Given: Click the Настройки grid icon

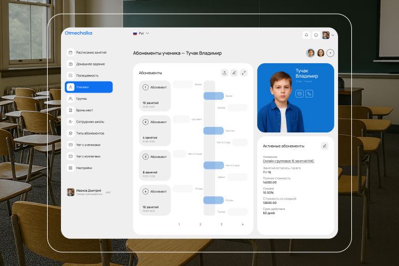Looking at the screenshot, I should pos(70,168).
